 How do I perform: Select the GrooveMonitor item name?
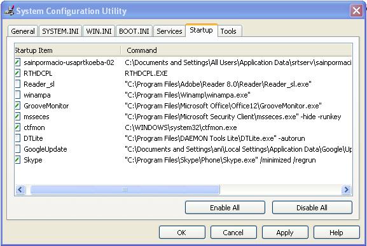(x=46, y=106)
